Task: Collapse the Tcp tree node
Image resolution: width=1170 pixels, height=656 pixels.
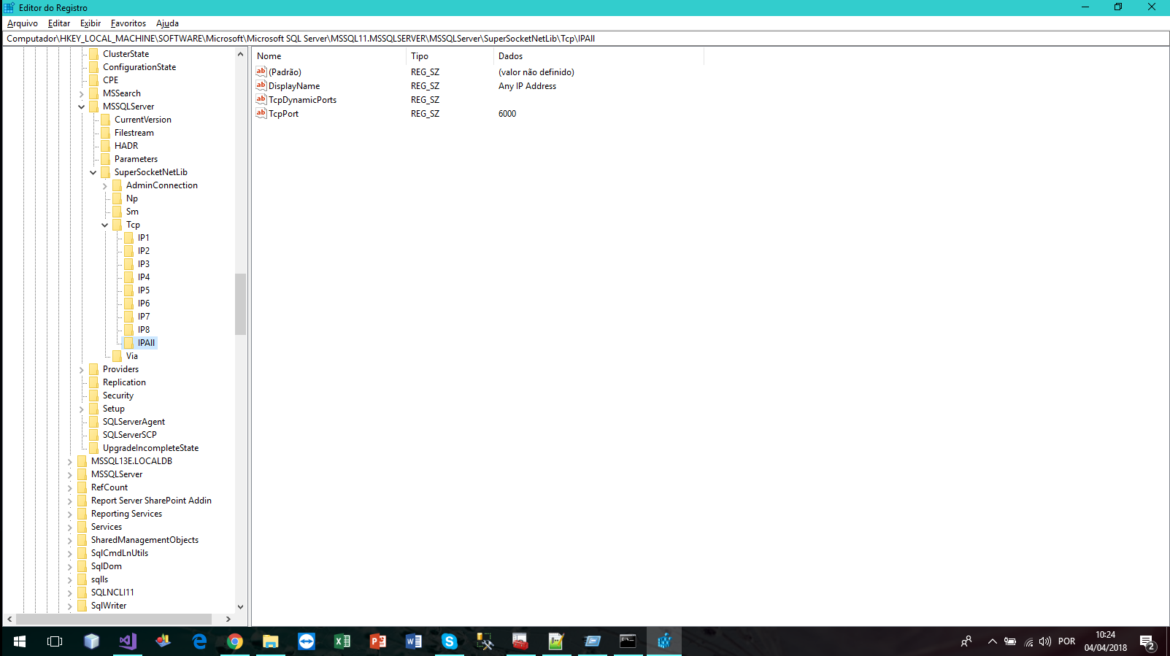Action: click(x=104, y=225)
